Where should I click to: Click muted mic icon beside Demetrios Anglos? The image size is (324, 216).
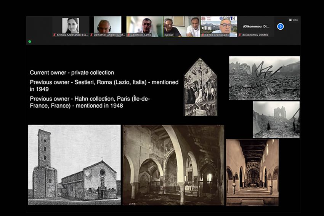tap(91, 35)
